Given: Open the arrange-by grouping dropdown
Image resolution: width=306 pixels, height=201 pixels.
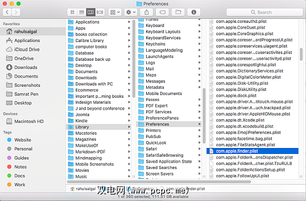Looking at the screenshot, I should coord(115,12).
